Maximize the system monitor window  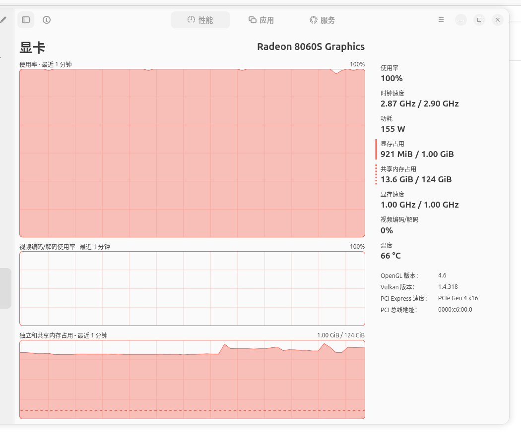(479, 20)
